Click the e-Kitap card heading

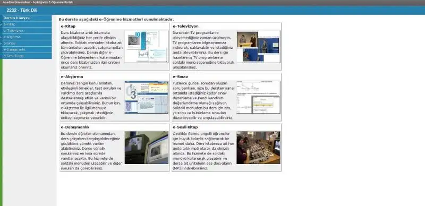tap(68, 27)
